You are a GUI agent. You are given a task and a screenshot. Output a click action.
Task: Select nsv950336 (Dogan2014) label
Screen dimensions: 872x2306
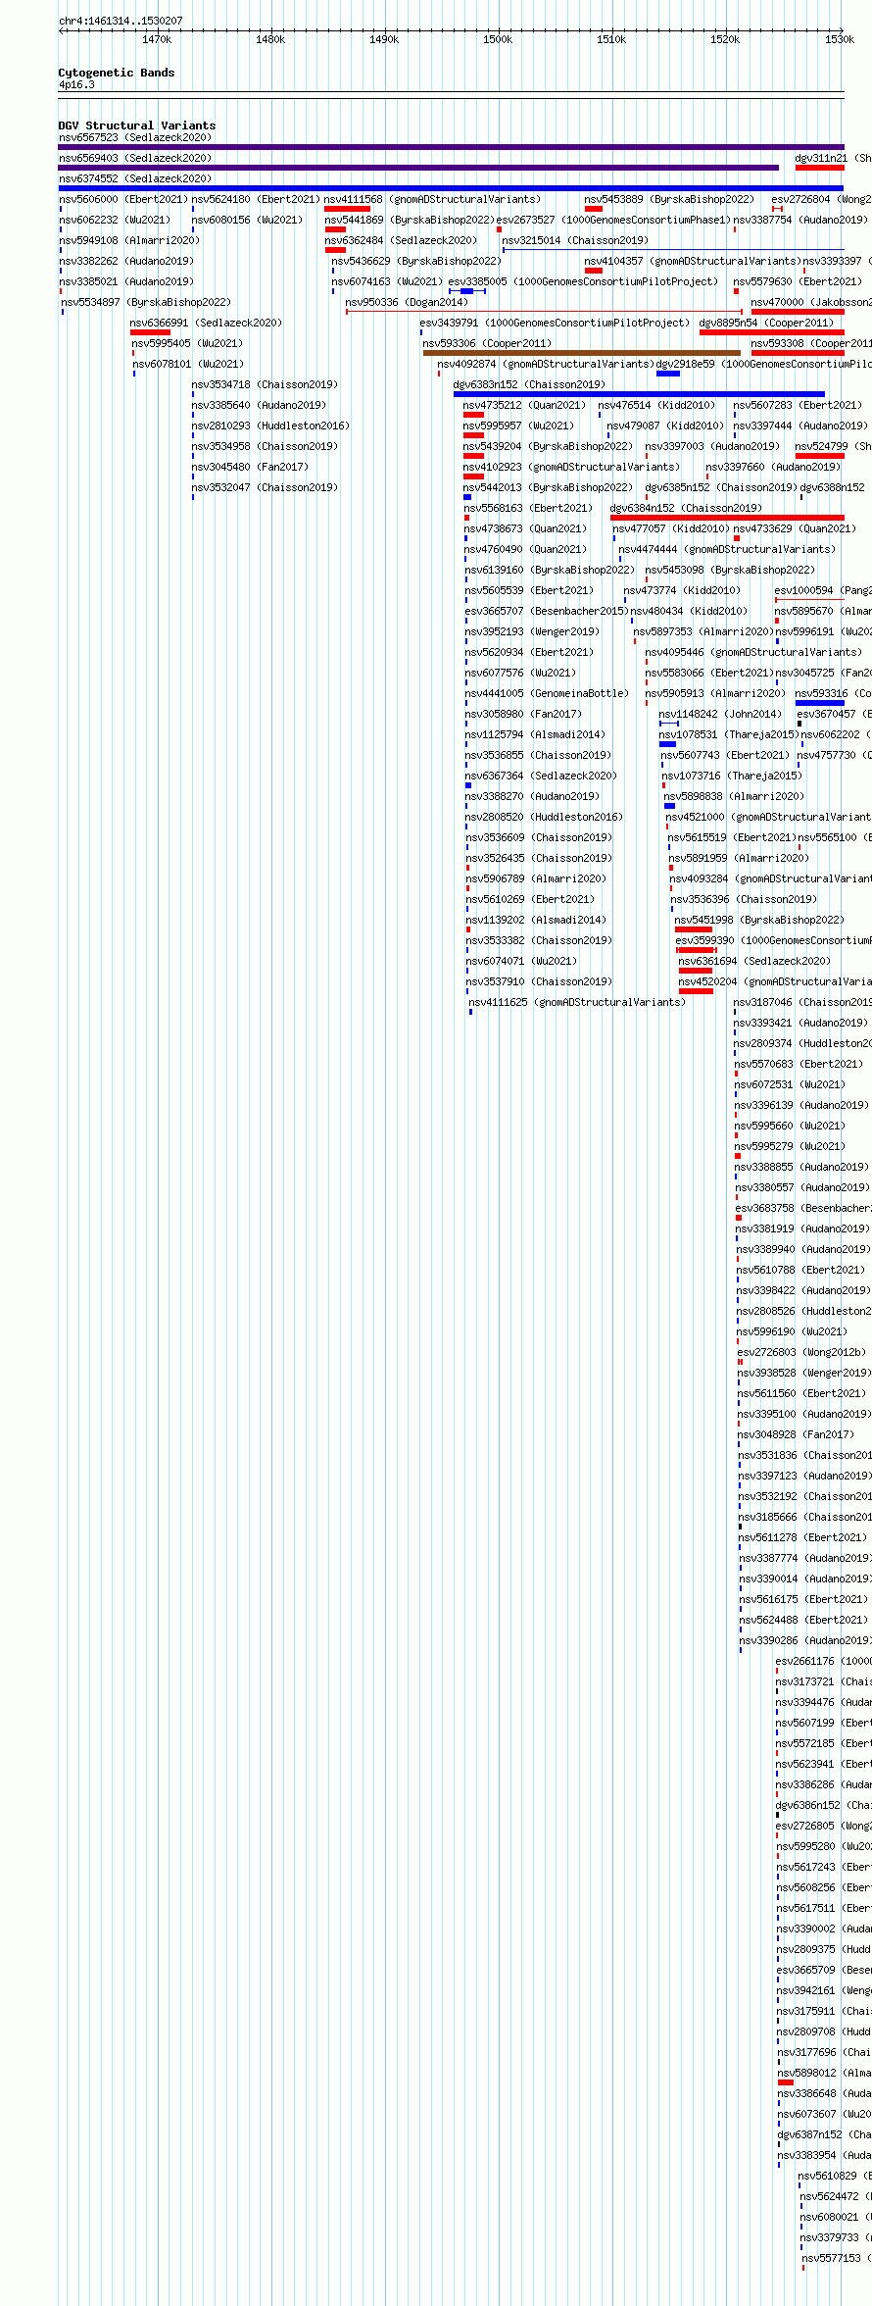tap(407, 302)
